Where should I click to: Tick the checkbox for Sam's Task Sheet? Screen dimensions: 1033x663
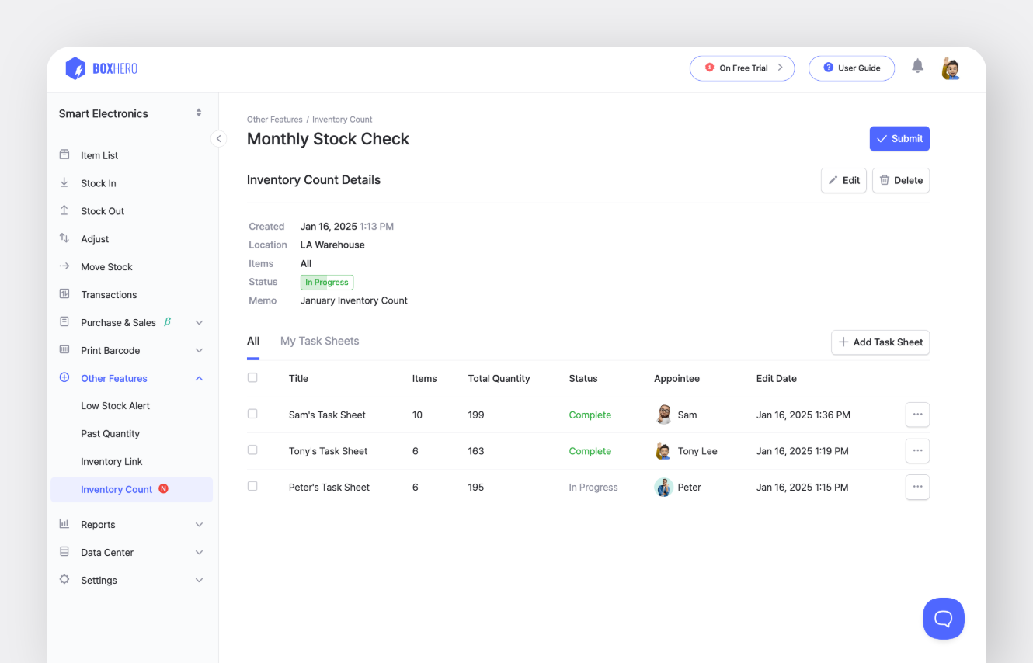[252, 414]
